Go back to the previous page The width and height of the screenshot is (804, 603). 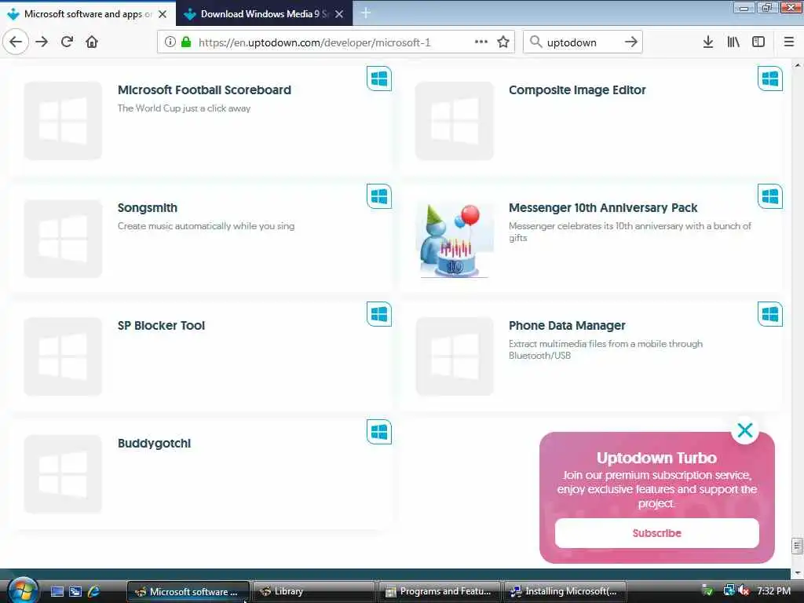16,42
